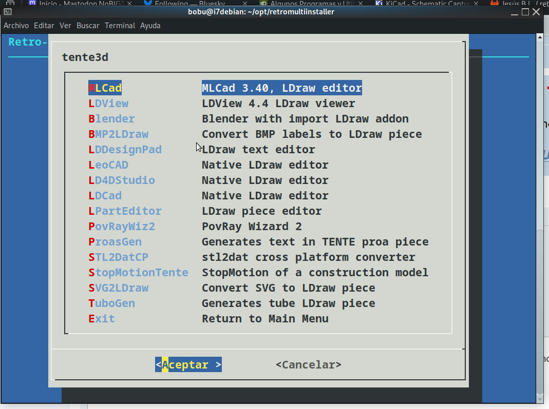The image size is (549, 409).
Task: Select the LDDesignPad entry
Action: tap(125, 150)
